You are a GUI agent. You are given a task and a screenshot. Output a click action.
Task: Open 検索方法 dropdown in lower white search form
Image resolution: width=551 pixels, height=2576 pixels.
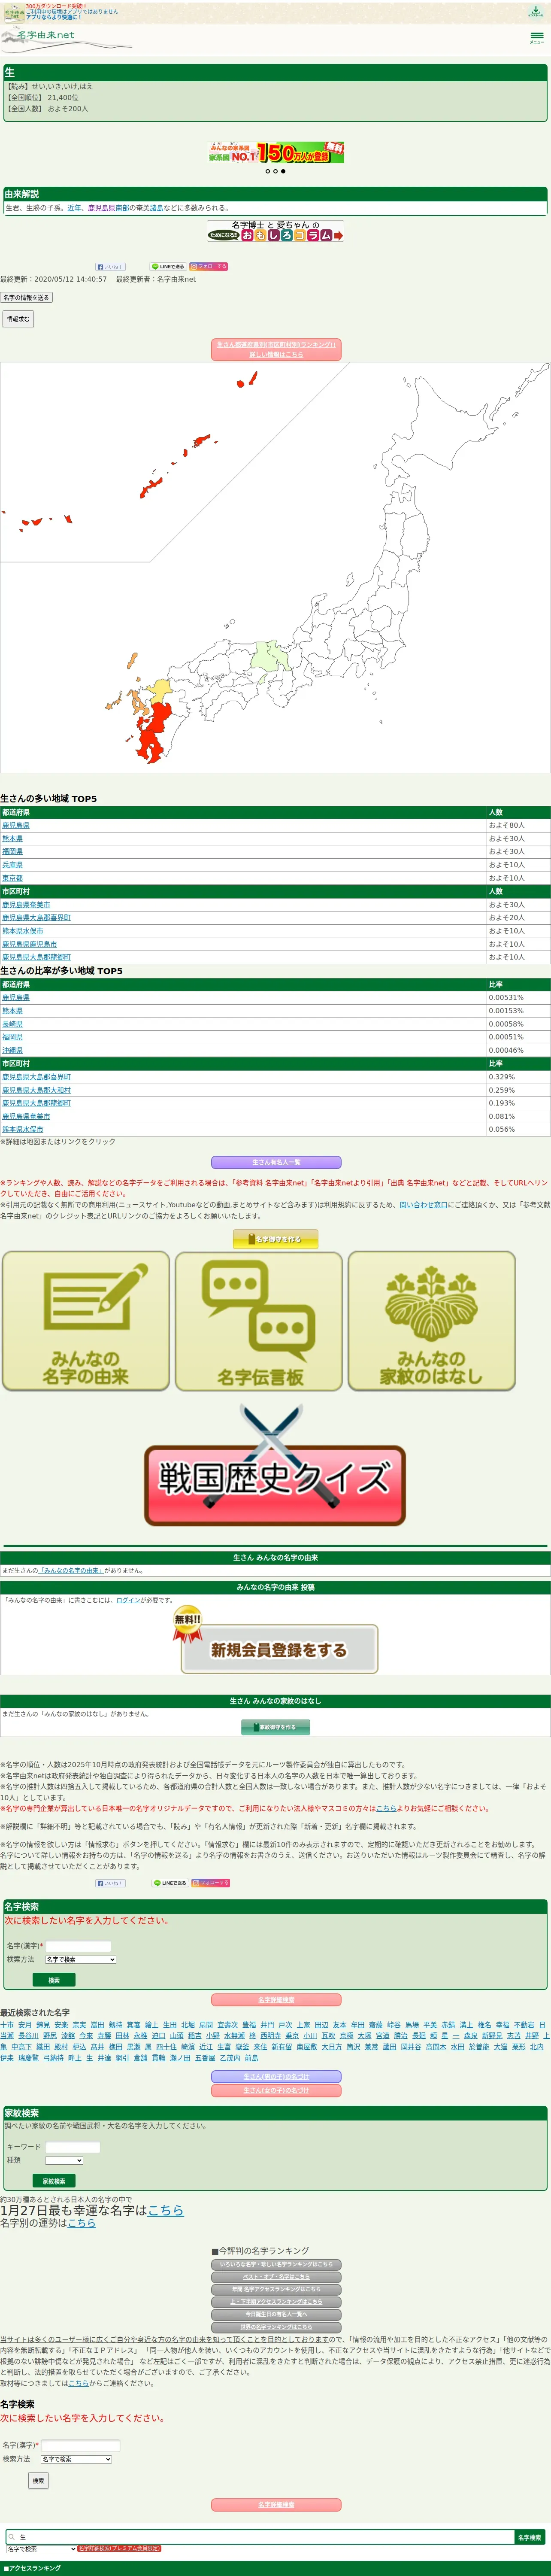76,2459
